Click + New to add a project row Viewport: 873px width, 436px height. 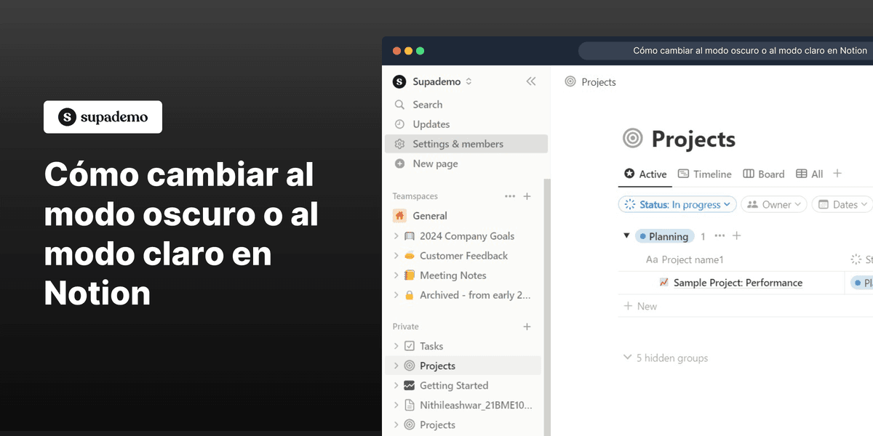(639, 306)
